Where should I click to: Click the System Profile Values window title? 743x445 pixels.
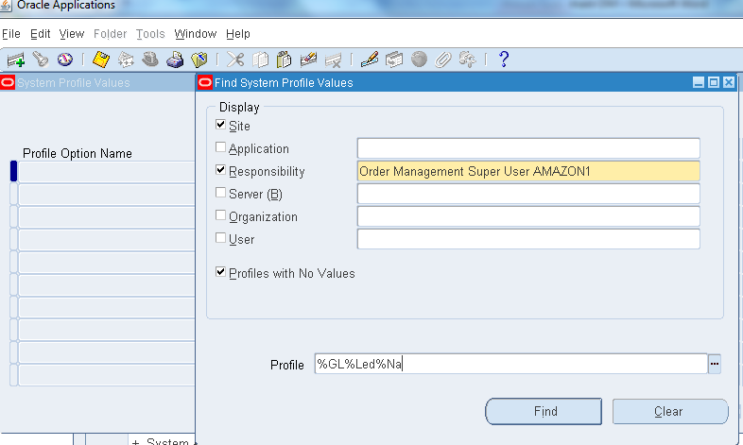pyautogui.click(x=74, y=83)
